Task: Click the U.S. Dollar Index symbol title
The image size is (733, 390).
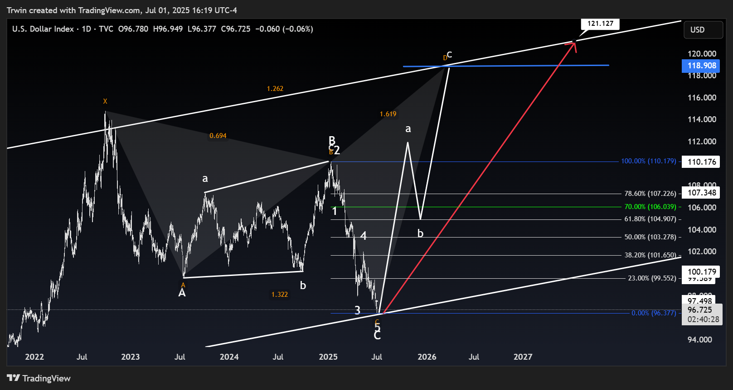Action: pos(43,29)
